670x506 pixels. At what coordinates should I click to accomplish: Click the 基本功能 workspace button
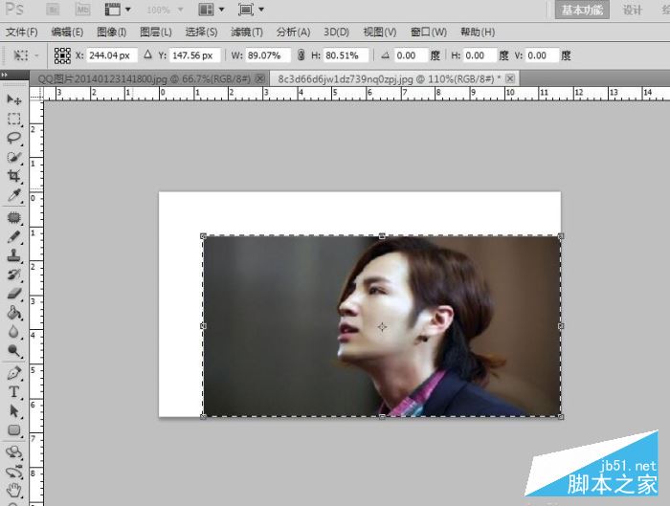(582, 10)
